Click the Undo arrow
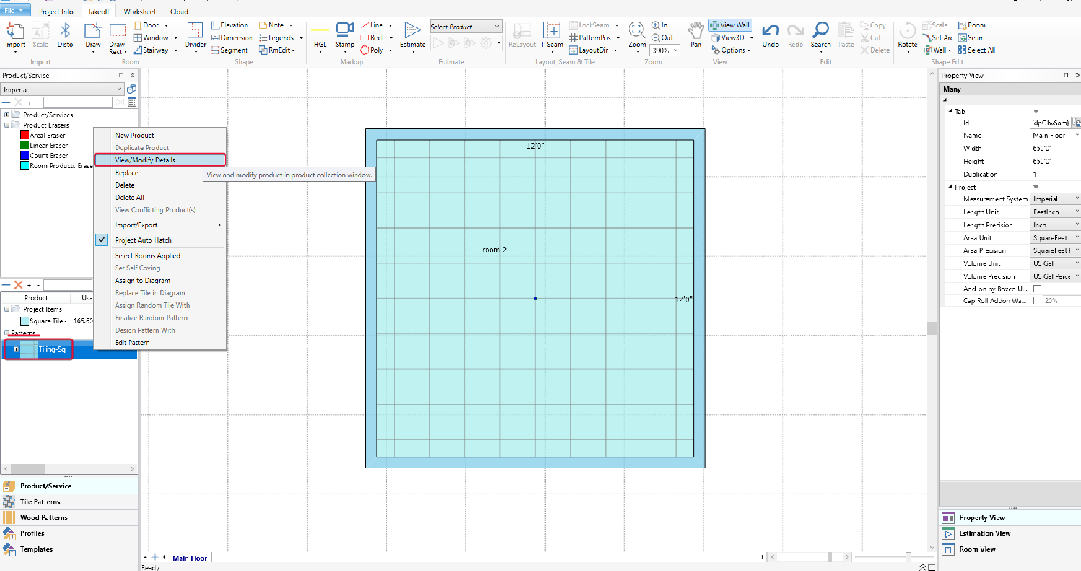Viewport: 1081px width, 571px height. [x=770, y=35]
